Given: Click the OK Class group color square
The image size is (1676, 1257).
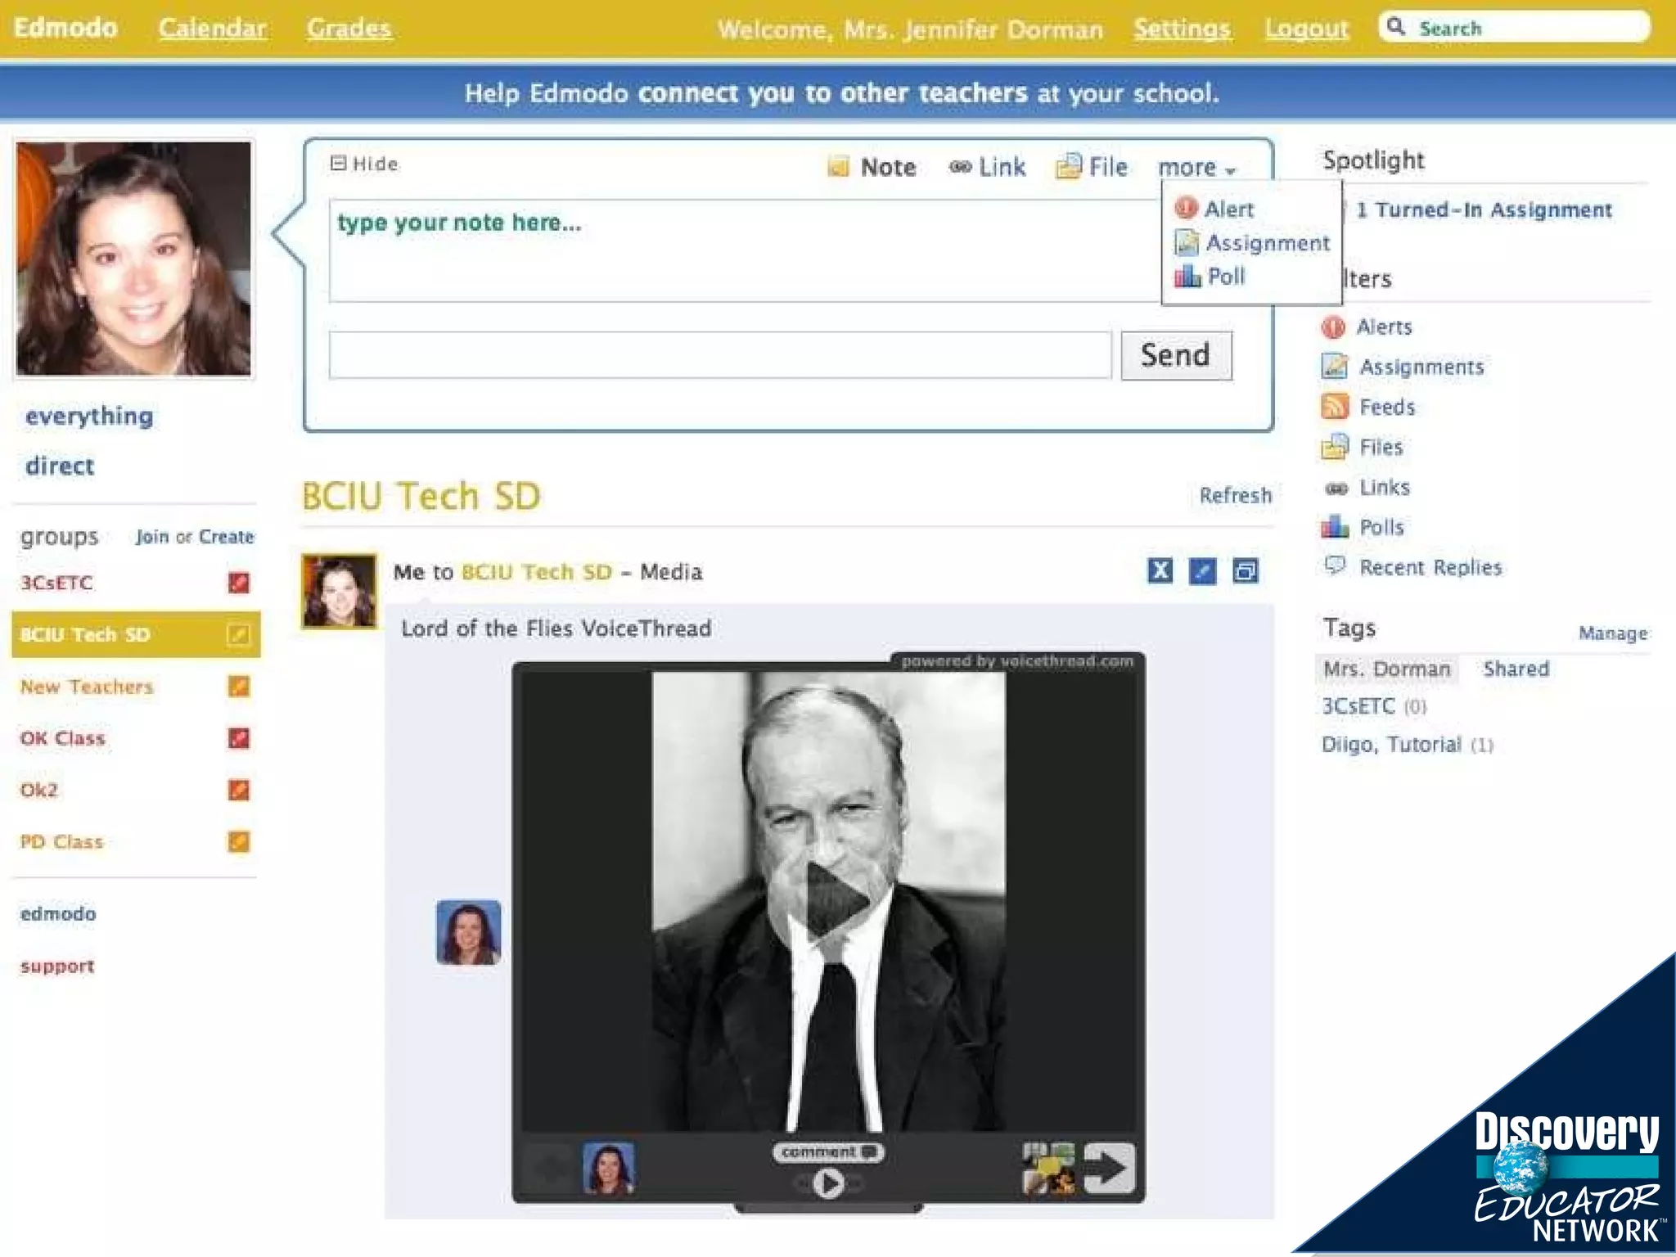Looking at the screenshot, I should 238,738.
